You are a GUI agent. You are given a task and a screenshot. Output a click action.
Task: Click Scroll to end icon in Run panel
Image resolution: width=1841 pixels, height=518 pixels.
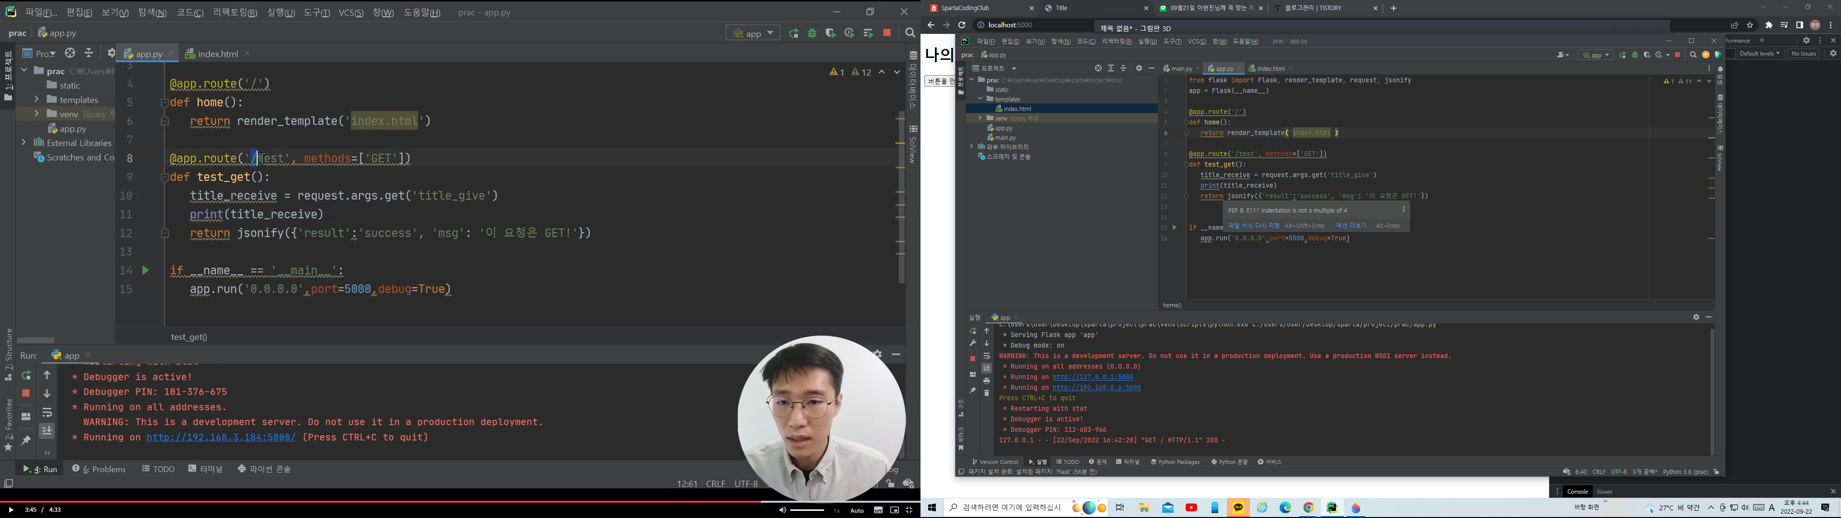tap(47, 430)
